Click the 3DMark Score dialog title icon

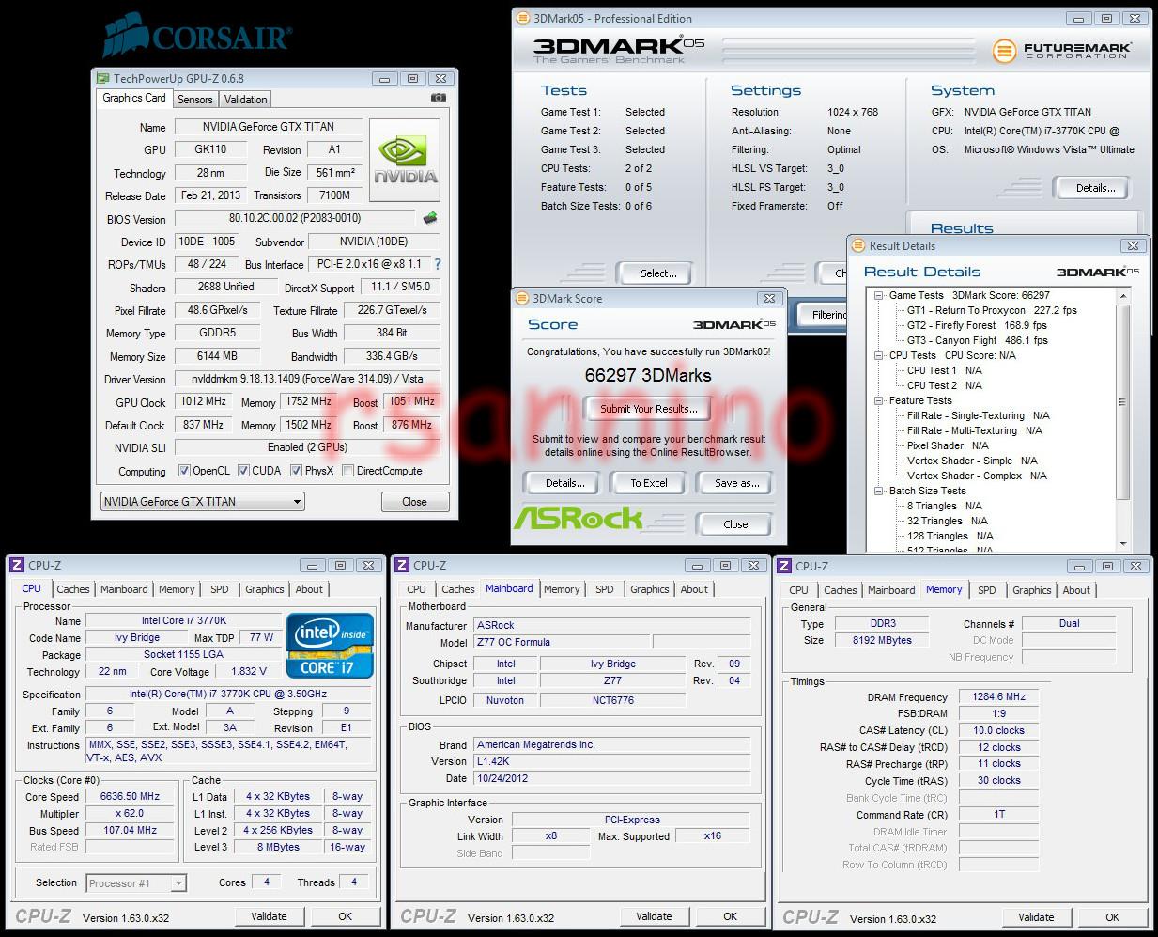[523, 299]
